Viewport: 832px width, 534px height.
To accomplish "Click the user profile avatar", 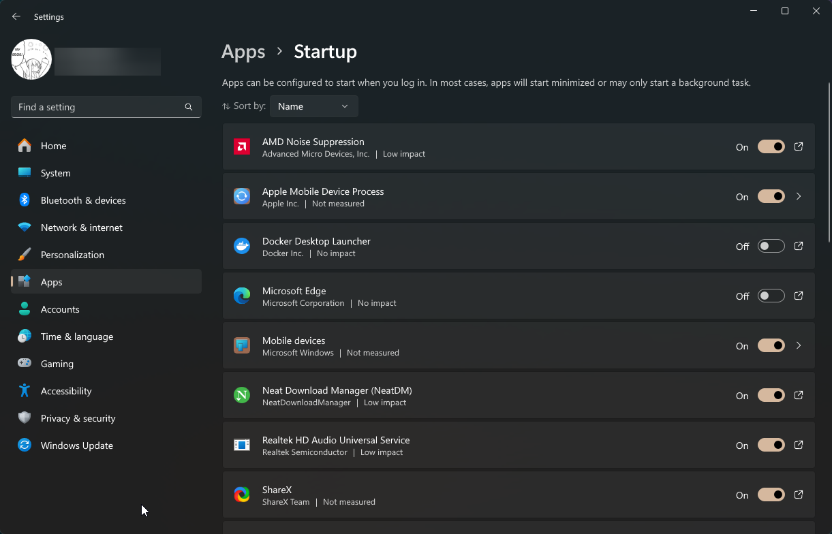I will pos(31,59).
